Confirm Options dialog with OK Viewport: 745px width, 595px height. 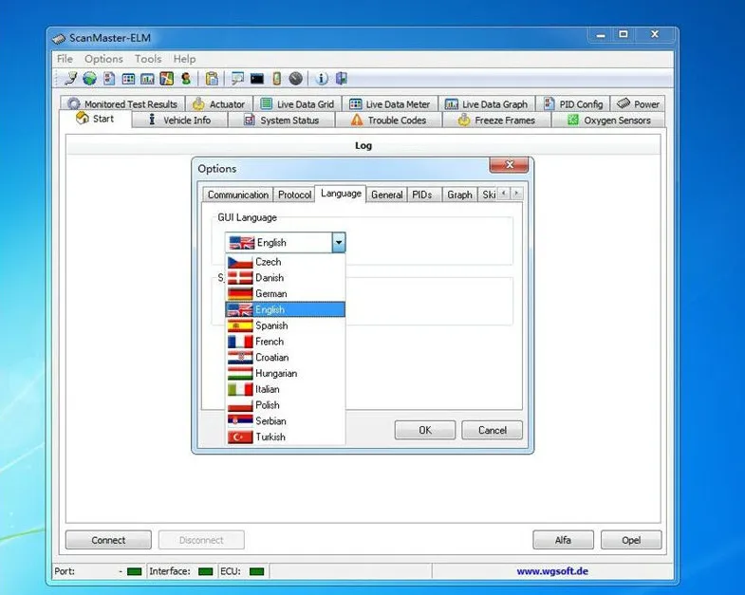[x=425, y=430]
